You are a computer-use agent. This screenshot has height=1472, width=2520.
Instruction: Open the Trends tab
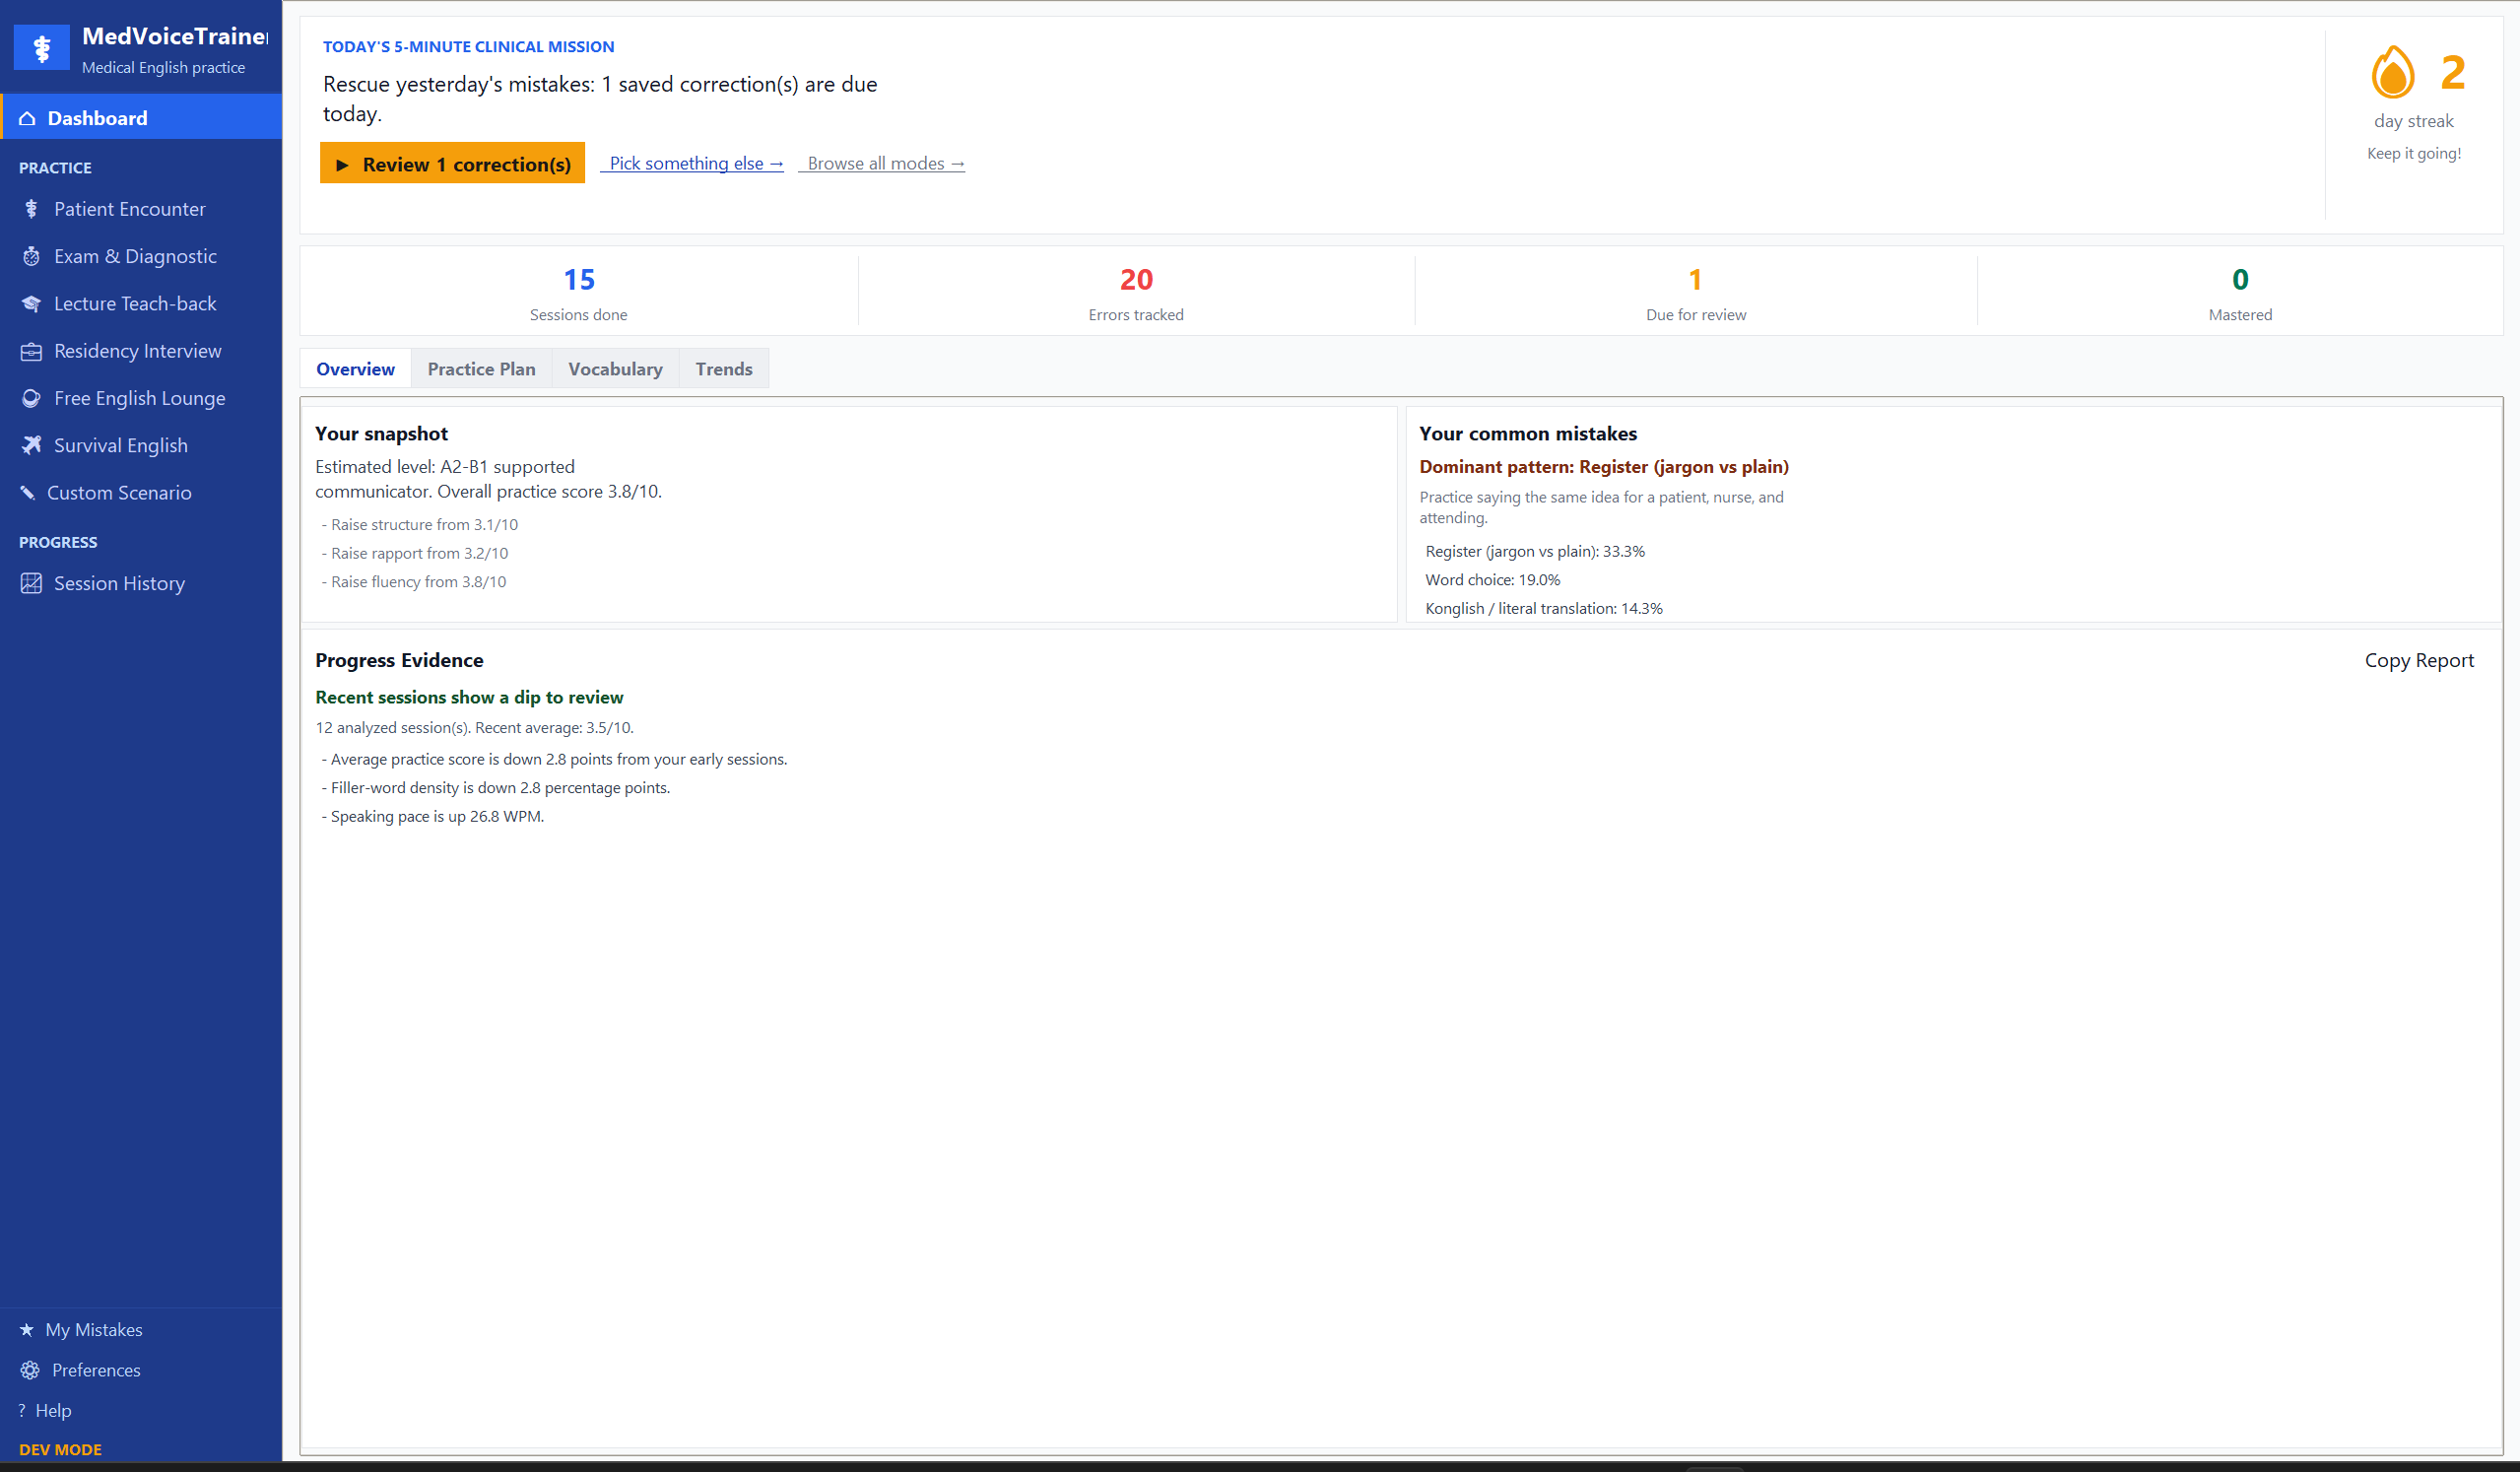[724, 369]
